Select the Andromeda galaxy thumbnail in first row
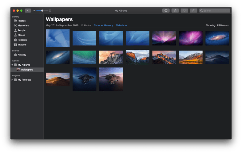 click(217, 38)
